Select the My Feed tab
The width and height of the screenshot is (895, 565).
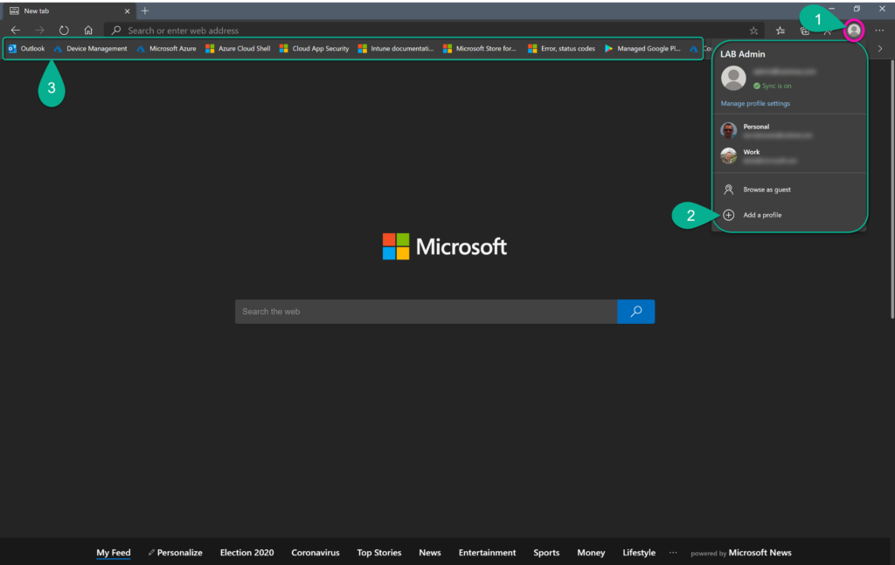point(113,553)
